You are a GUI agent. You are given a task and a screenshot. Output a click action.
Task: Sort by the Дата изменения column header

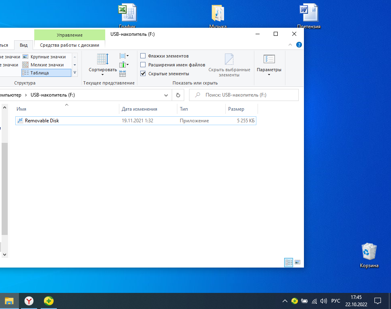(x=139, y=109)
